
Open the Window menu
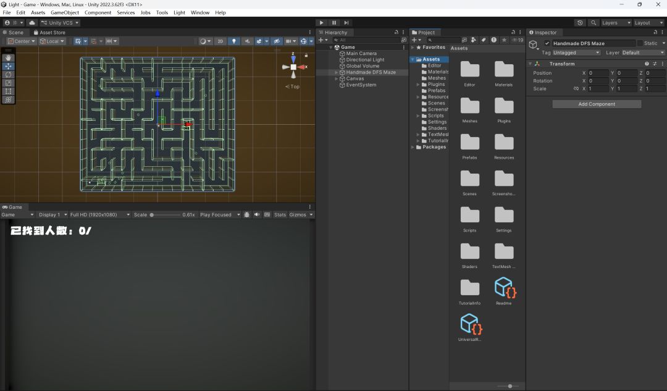(x=200, y=13)
